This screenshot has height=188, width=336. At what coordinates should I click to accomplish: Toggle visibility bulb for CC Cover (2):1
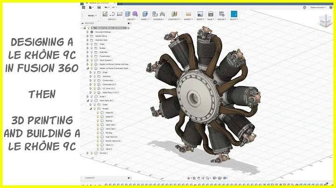click(x=94, y=88)
